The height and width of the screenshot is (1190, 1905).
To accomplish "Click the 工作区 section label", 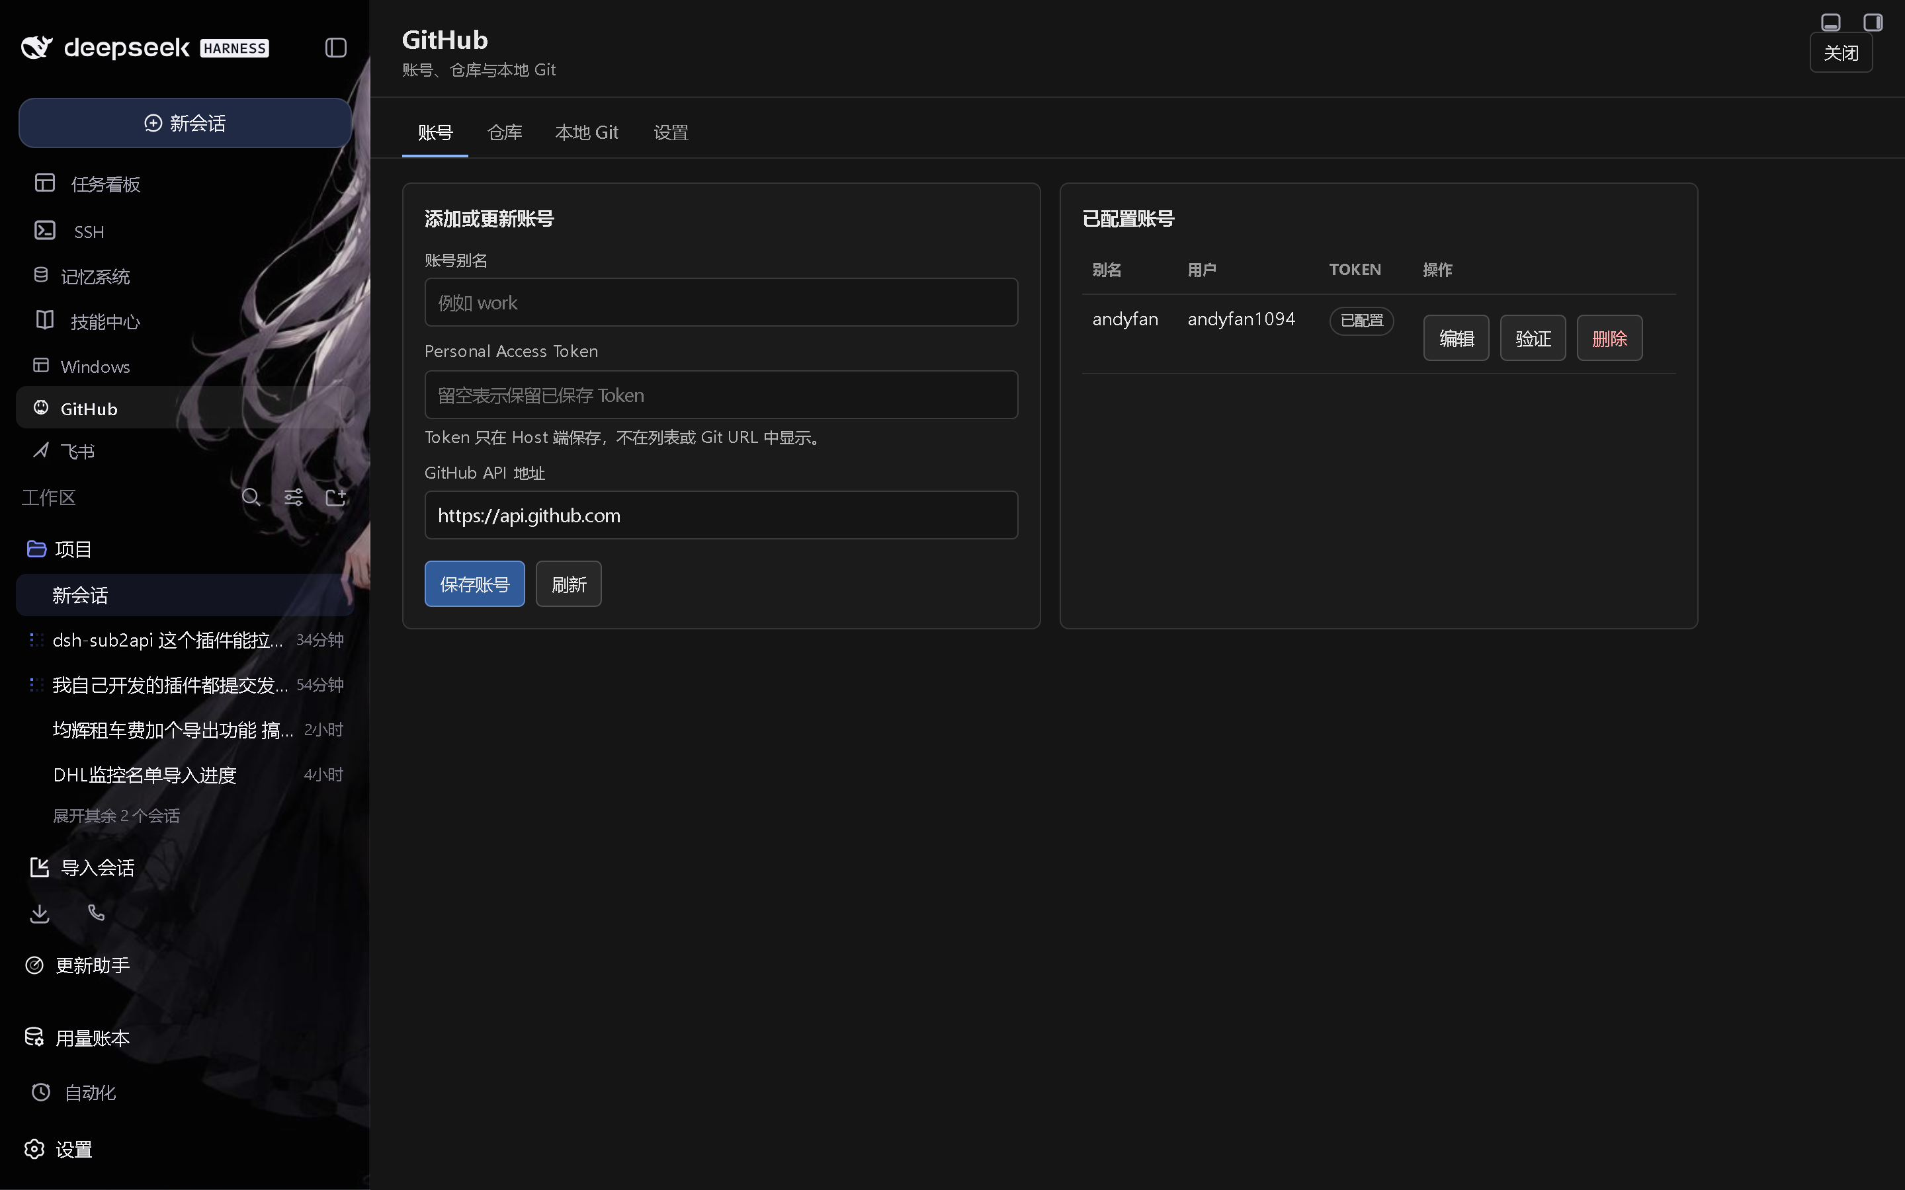I will click(x=48, y=497).
